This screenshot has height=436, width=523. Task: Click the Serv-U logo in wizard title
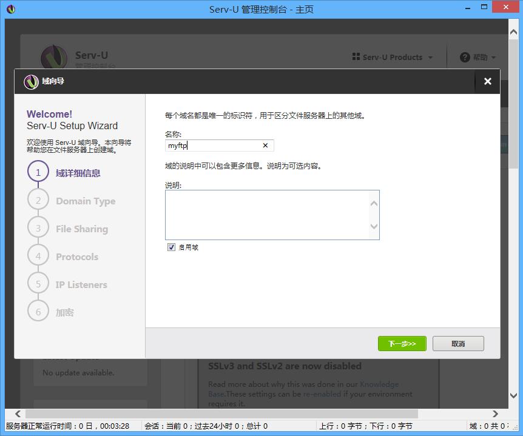(x=32, y=81)
